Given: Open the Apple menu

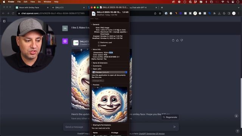Looking at the screenshot, I should [4, 2].
